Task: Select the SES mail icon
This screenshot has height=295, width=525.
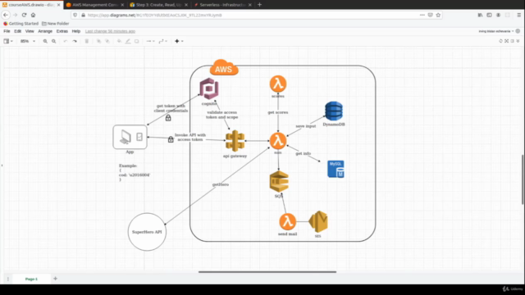Action: (x=318, y=221)
